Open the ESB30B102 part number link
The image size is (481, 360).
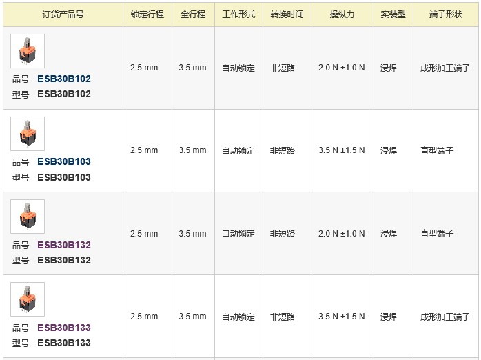coord(64,79)
